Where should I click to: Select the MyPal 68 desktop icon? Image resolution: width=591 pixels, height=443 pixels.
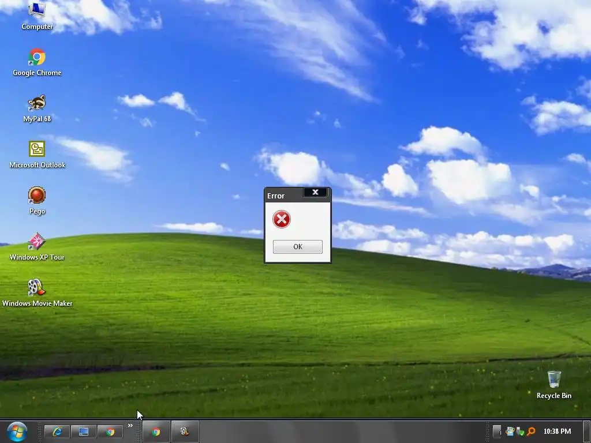(37, 108)
